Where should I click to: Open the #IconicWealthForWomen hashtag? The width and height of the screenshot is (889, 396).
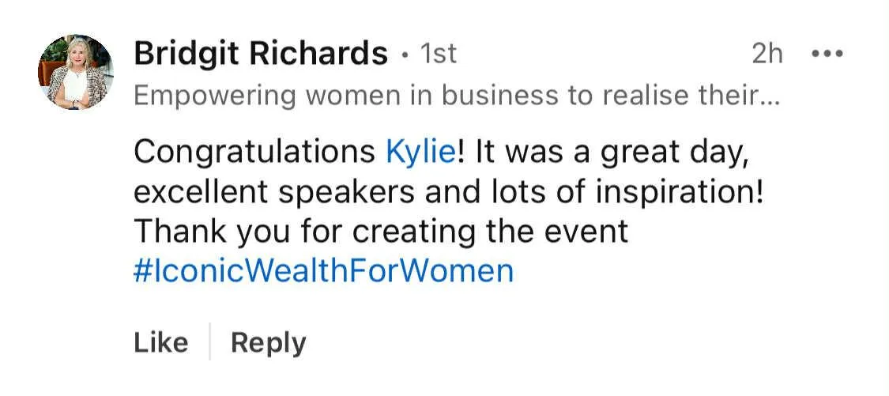[324, 271]
